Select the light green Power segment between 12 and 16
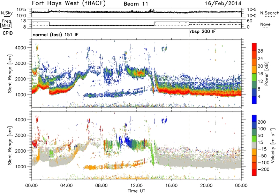 [254, 77]
